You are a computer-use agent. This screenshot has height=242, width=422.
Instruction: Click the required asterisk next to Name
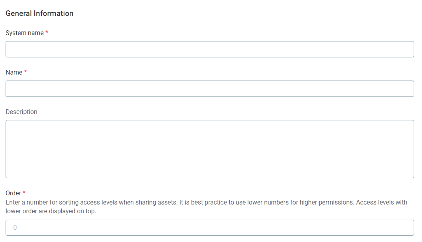click(25, 72)
